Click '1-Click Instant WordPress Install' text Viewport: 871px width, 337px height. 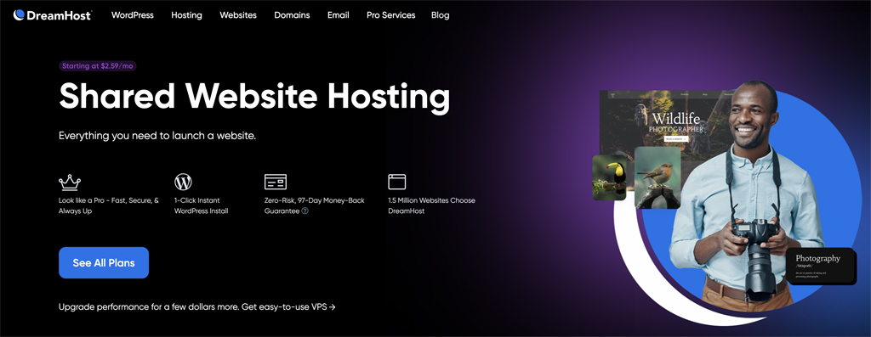pos(202,205)
